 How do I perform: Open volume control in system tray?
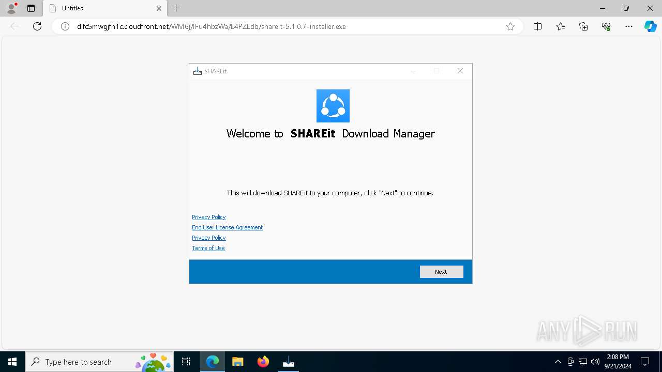coord(595,362)
